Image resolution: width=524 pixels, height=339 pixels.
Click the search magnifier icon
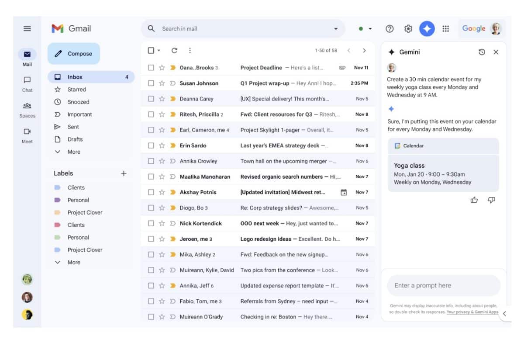click(x=151, y=29)
